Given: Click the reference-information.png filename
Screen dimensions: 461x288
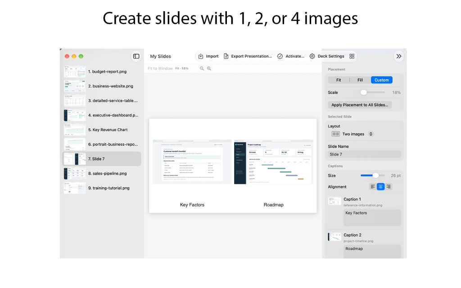Looking at the screenshot, I should (363, 205).
